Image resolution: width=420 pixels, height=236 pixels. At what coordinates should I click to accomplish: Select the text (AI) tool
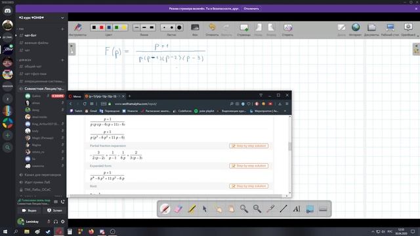coord(297,208)
